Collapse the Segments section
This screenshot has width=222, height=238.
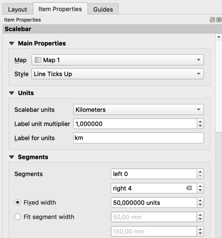(x=12, y=157)
